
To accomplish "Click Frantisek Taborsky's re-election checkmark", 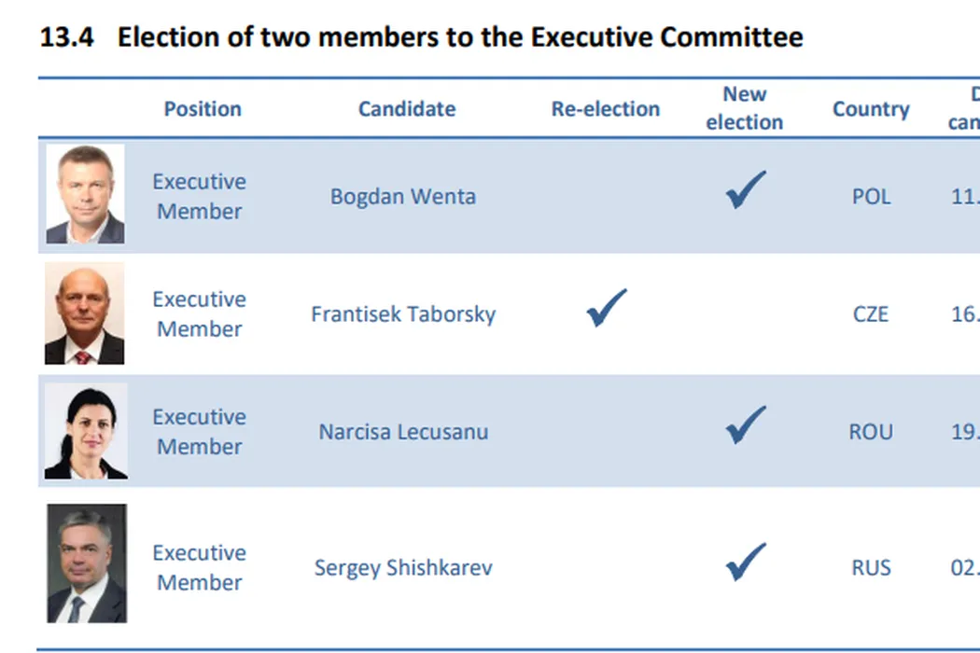I will [607, 308].
